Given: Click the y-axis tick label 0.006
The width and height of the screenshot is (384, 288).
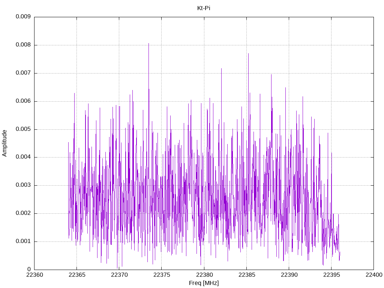Looking at the screenshot, I should (23, 101).
